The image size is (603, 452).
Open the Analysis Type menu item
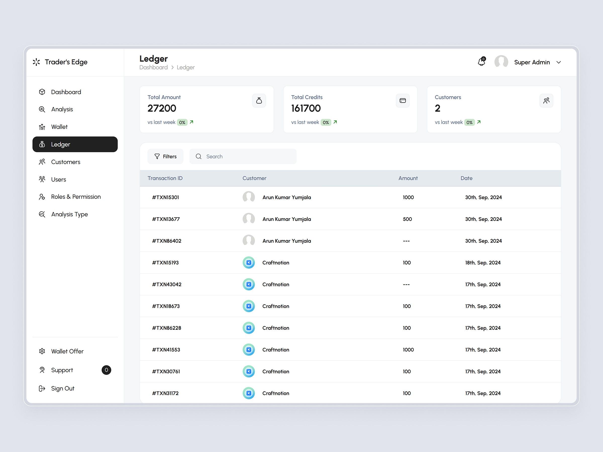coord(70,214)
